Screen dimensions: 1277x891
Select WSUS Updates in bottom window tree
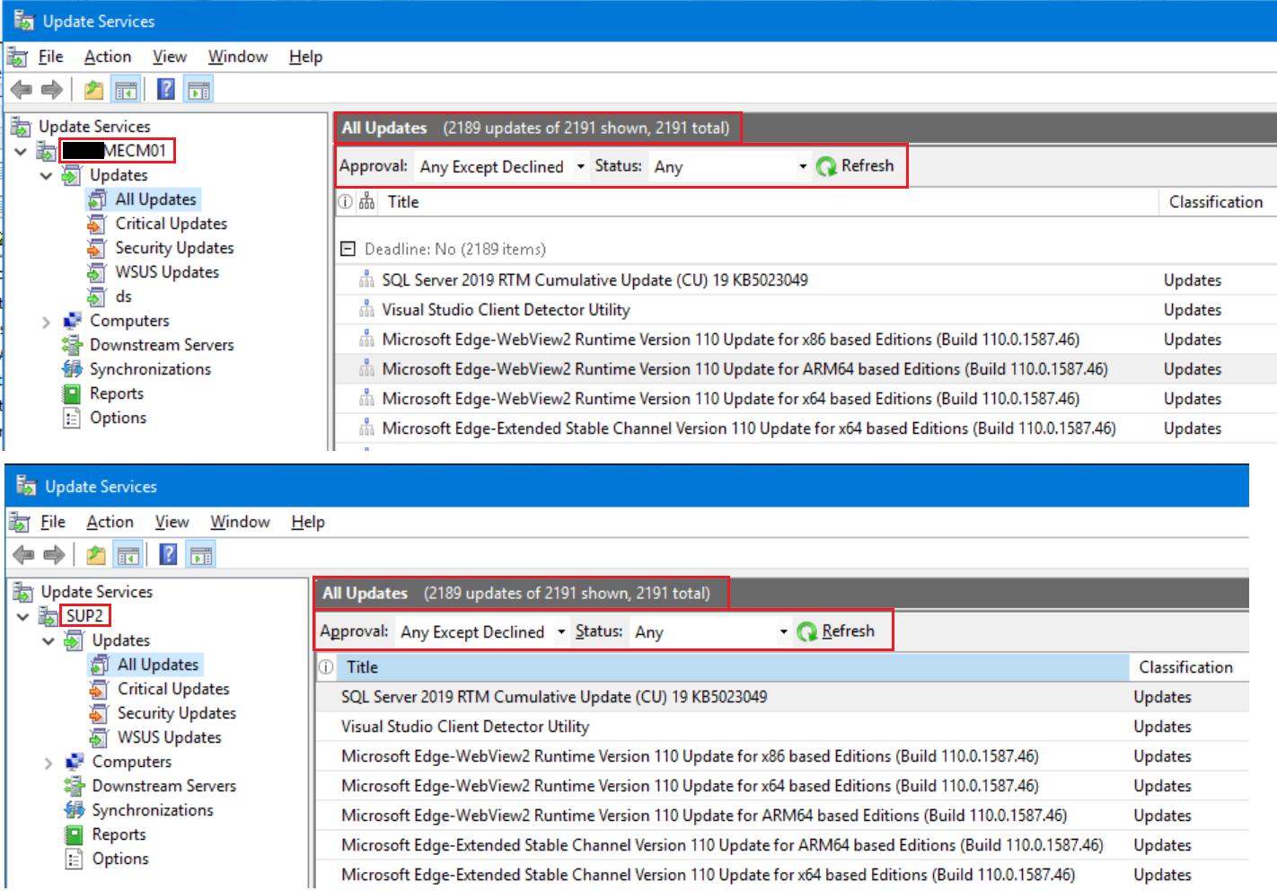pyautogui.click(x=169, y=737)
